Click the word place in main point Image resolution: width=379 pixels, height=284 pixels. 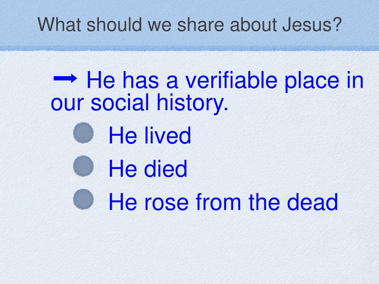(x=312, y=81)
